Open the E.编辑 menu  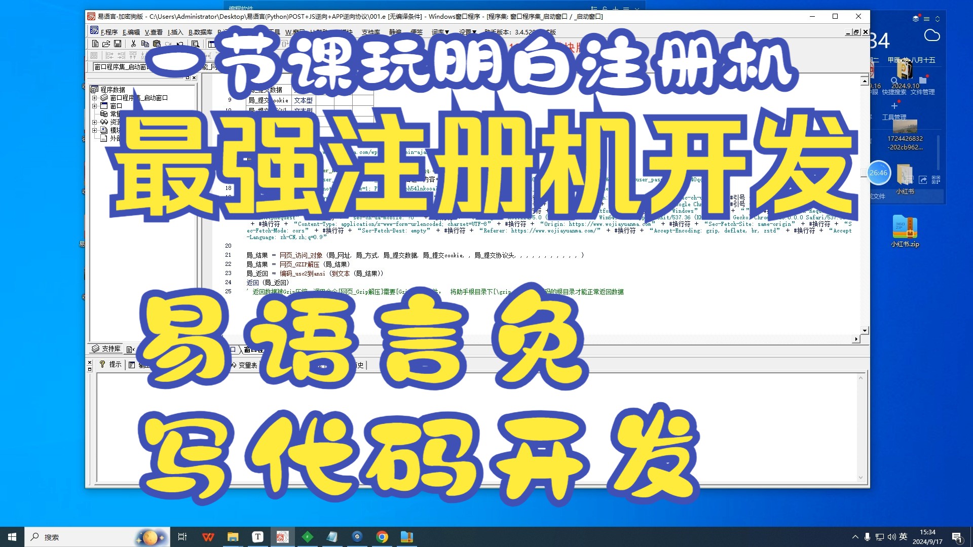click(131, 32)
